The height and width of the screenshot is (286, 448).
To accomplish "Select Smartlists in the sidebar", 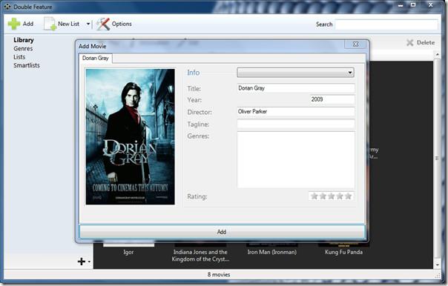I will pos(27,65).
